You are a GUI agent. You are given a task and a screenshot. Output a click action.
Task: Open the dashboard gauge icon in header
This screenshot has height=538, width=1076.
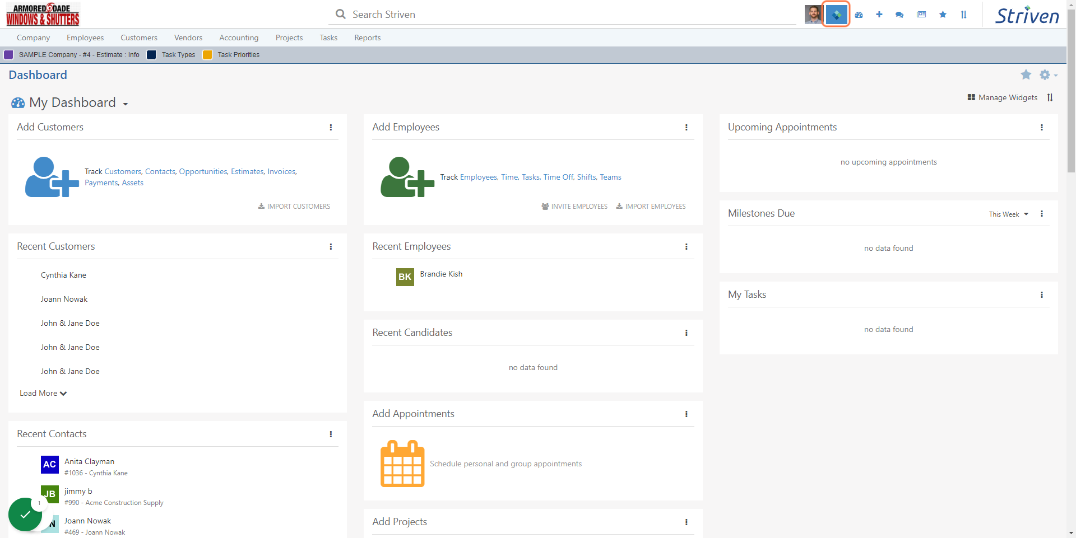coord(858,15)
